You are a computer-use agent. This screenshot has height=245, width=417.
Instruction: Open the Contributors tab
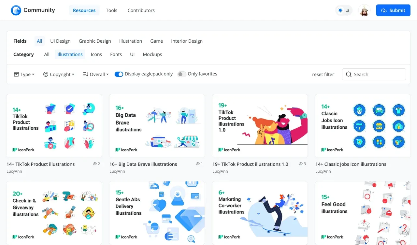tap(141, 10)
